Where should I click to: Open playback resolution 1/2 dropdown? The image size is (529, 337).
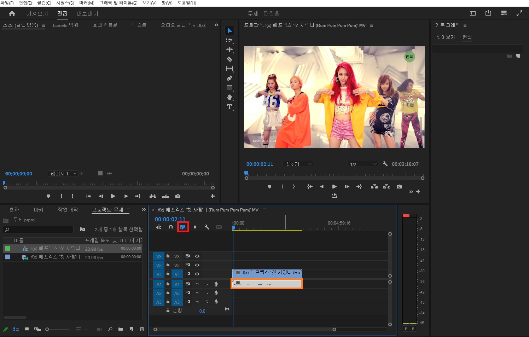pyautogui.click(x=363, y=164)
